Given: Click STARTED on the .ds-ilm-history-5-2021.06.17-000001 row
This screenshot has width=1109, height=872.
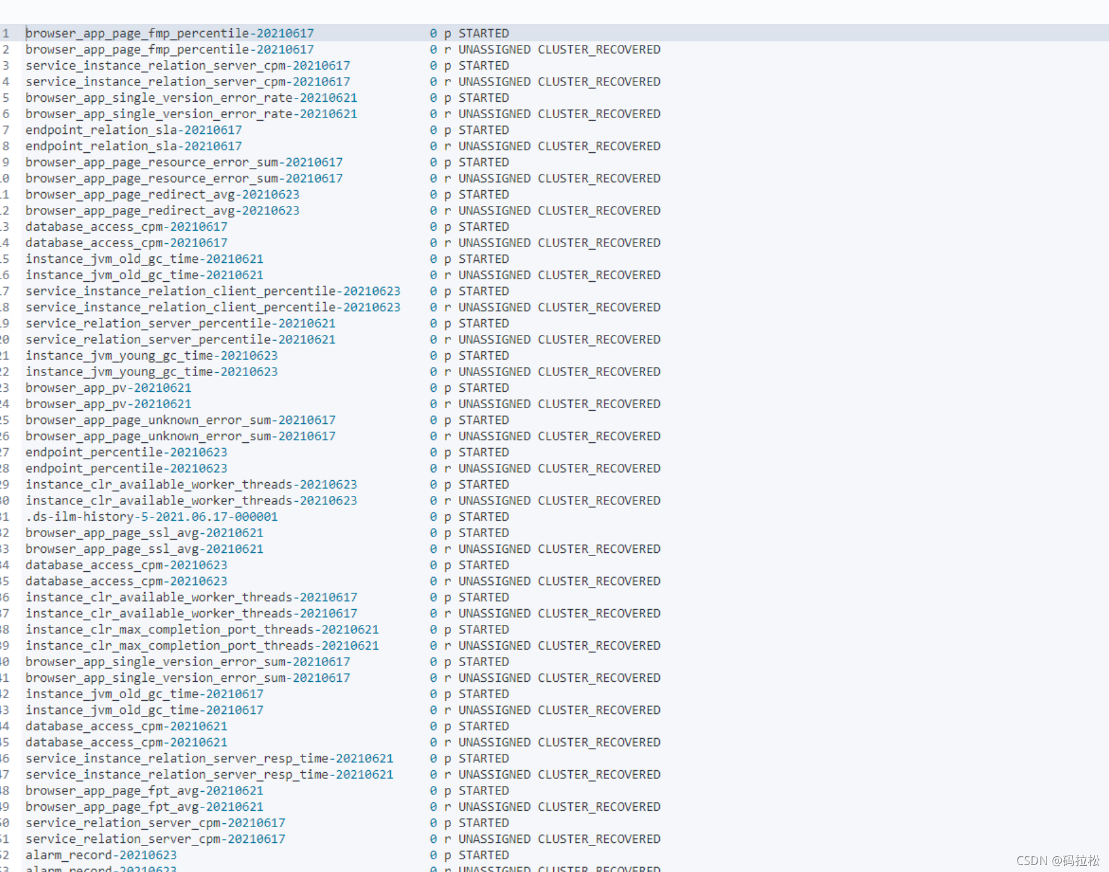Looking at the screenshot, I should 484,517.
